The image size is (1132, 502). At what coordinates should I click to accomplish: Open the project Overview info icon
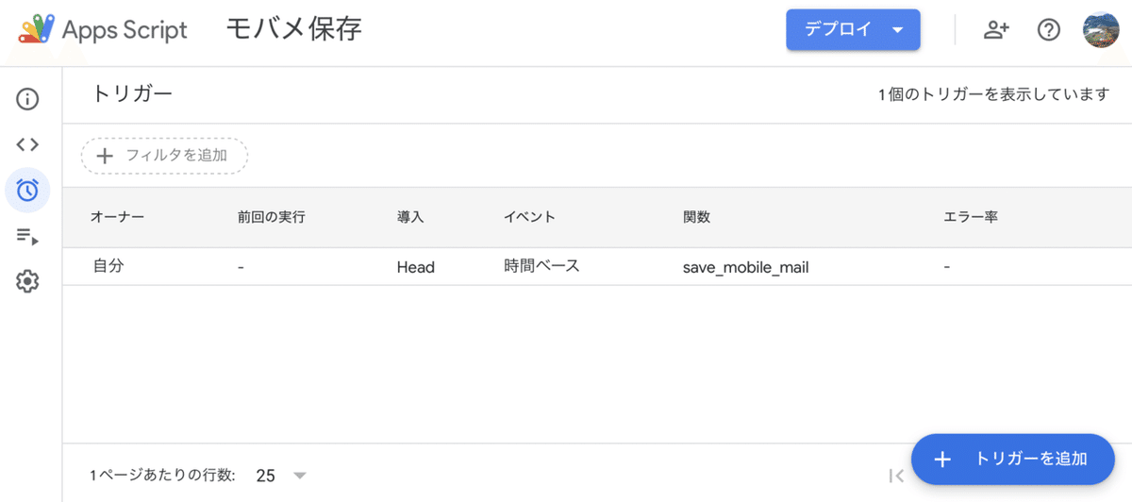click(28, 99)
